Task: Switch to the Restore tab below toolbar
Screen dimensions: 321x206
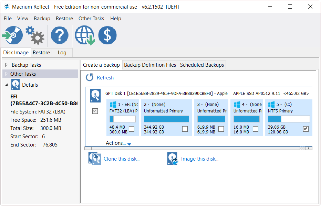Action: coord(41,53)
